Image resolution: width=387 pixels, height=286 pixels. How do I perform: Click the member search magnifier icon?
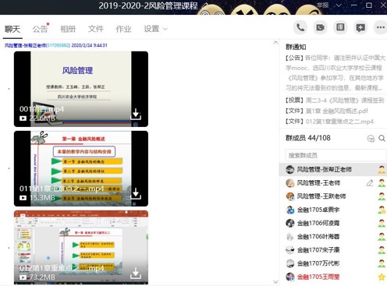pos(382,138)
